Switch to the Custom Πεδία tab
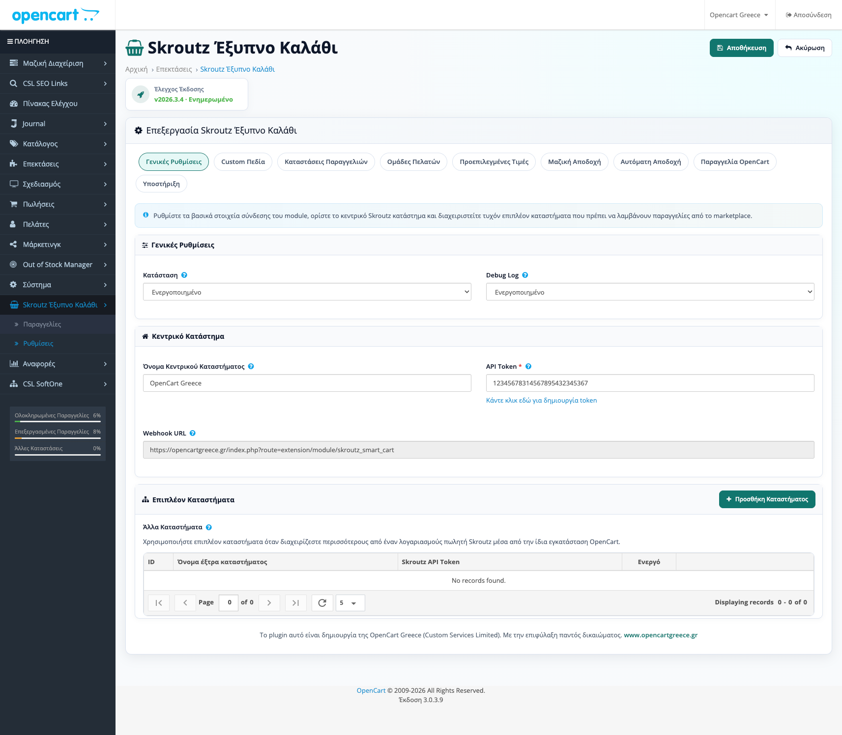842x735 pixels. (x=243, y=162)
